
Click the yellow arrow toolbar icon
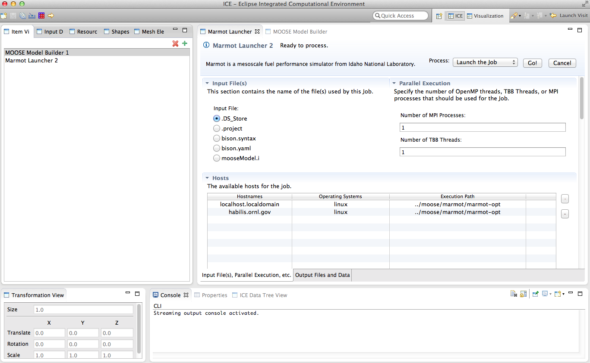click(x=51, y=16)
